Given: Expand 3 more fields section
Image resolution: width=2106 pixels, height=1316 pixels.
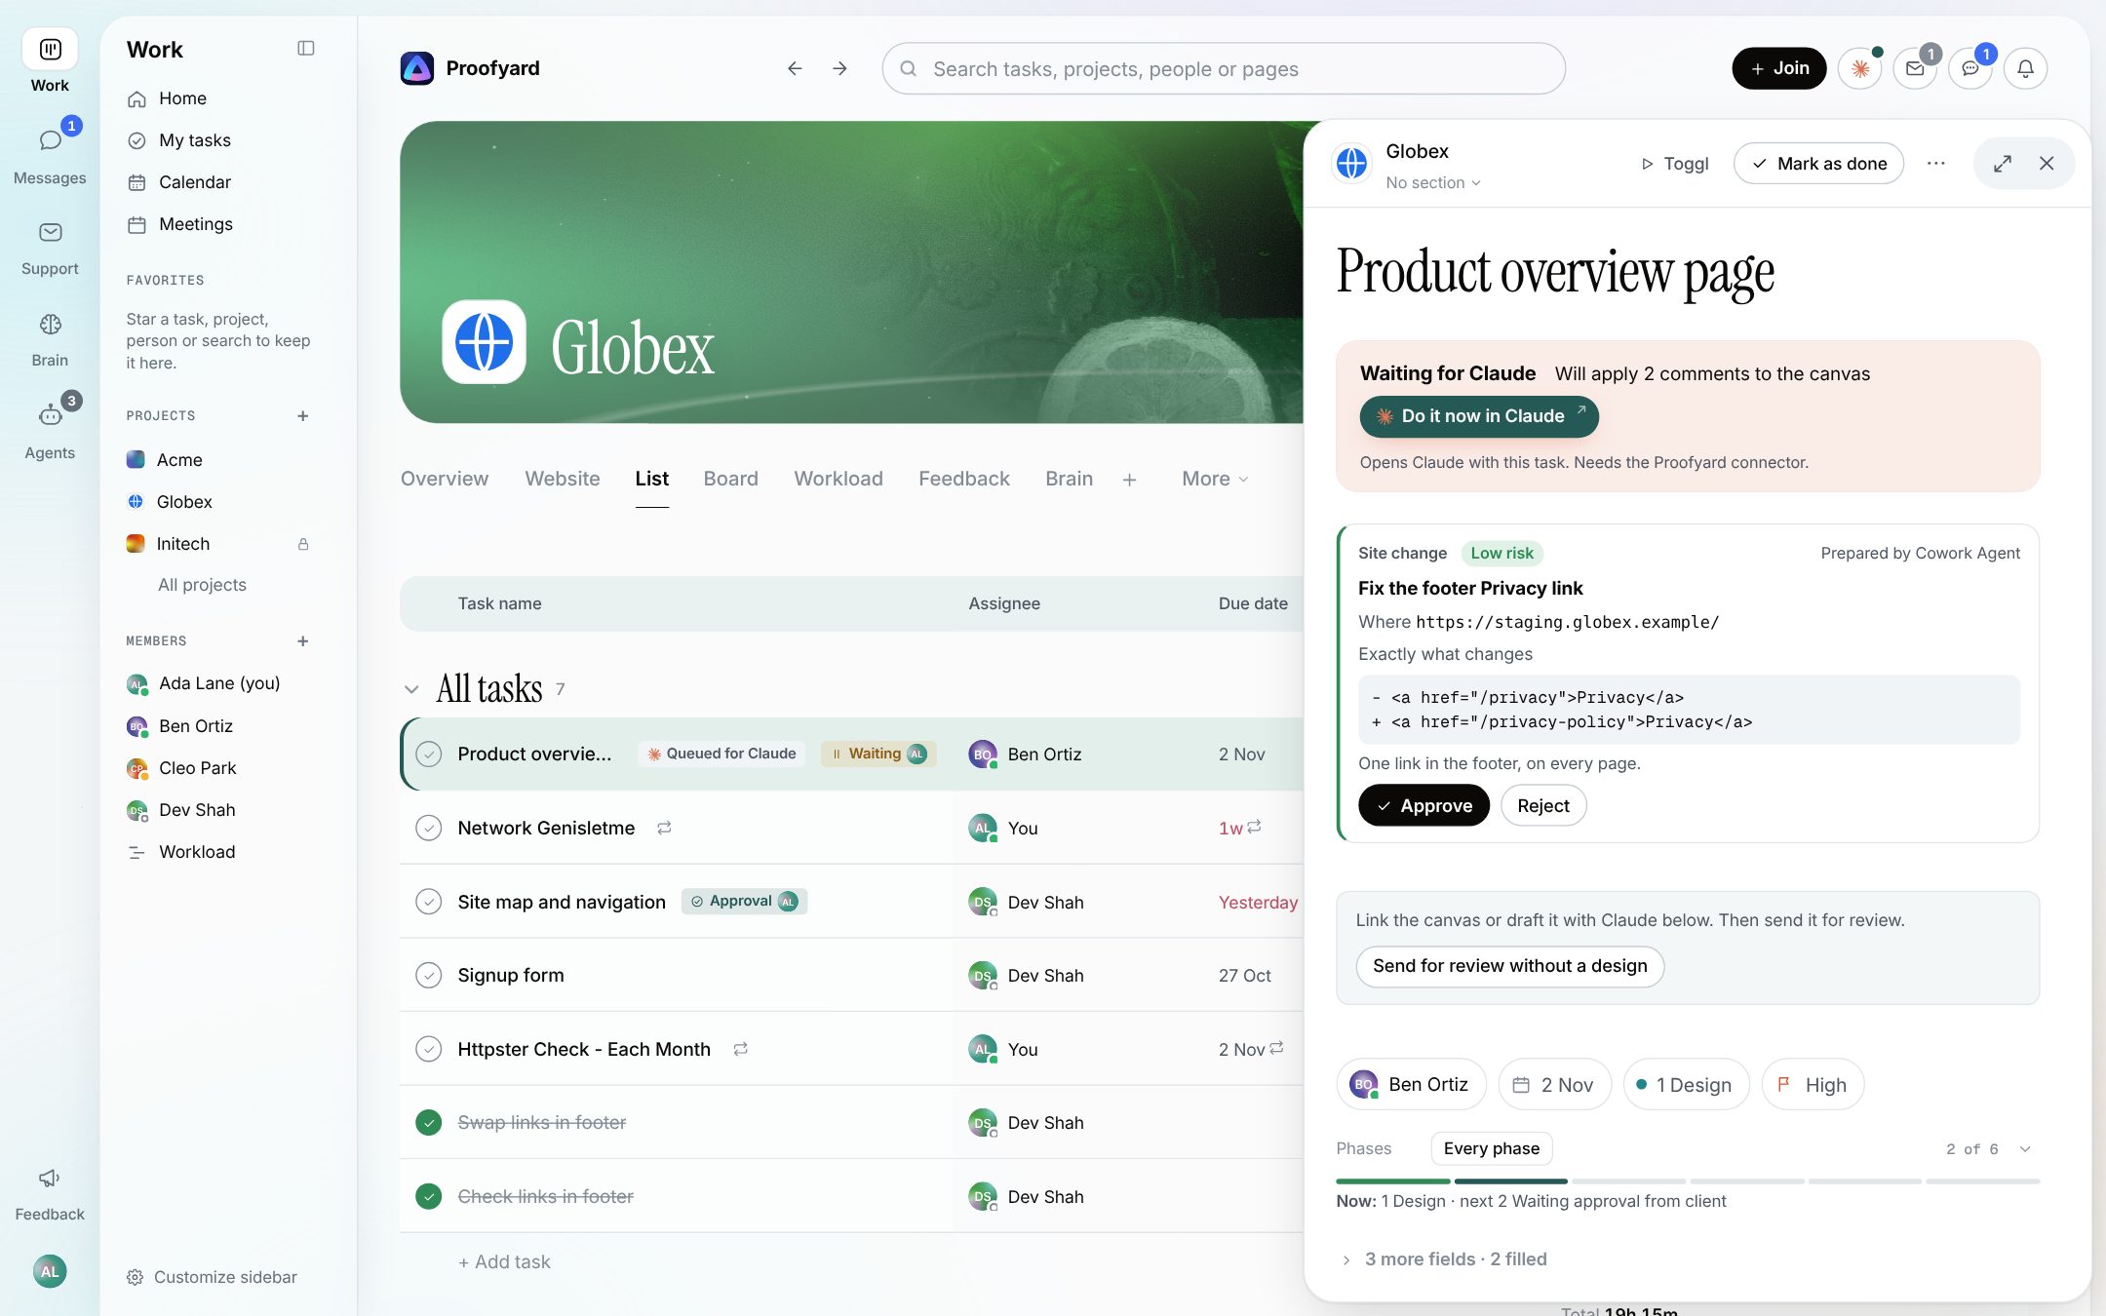Looking at the screenshot, I should pos(1441,1259).
